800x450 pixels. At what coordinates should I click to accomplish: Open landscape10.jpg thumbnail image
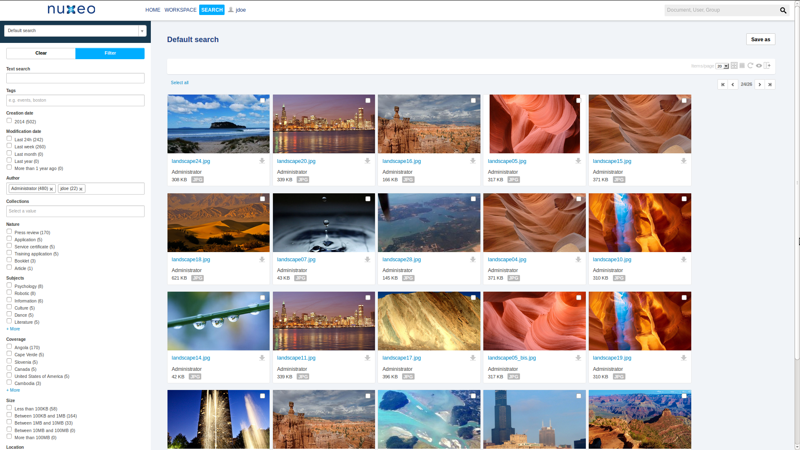[640, 222]
